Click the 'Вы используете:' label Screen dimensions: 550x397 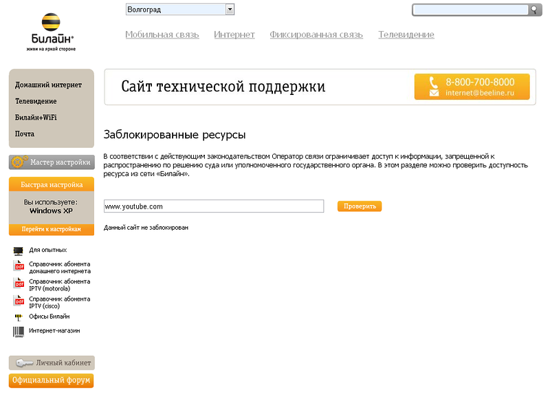(51, 202)
